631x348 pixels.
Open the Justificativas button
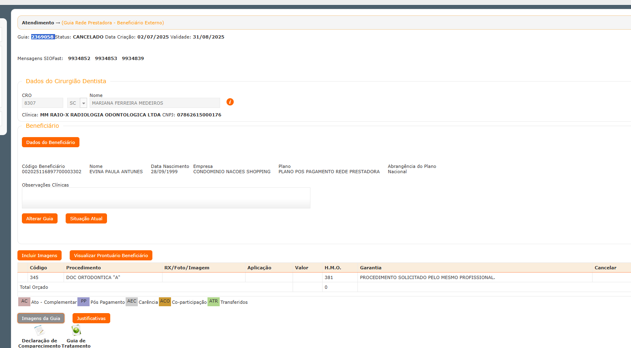[91, 318]
